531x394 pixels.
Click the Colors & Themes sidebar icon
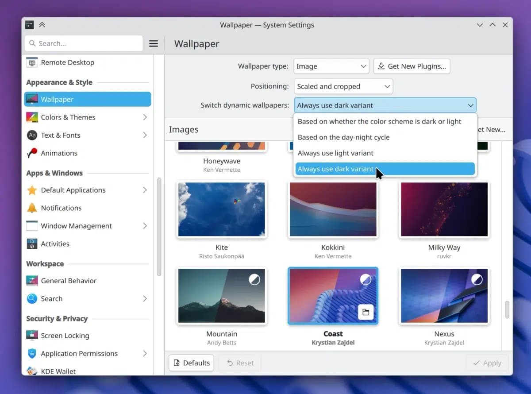pyautogui.click(x=32, y=117)
